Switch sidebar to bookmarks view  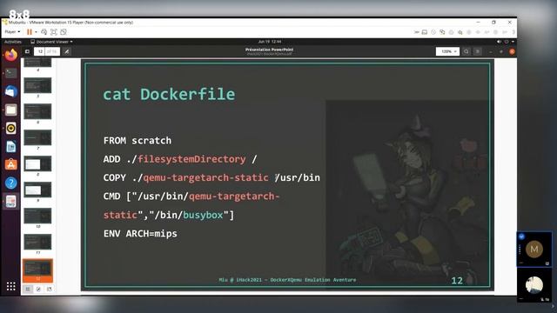[50, 290]
